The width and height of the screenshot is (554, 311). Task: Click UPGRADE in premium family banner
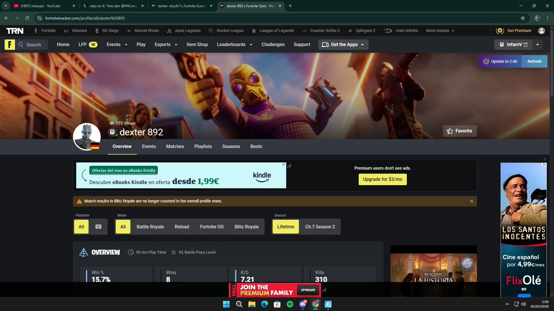[308, 290]
